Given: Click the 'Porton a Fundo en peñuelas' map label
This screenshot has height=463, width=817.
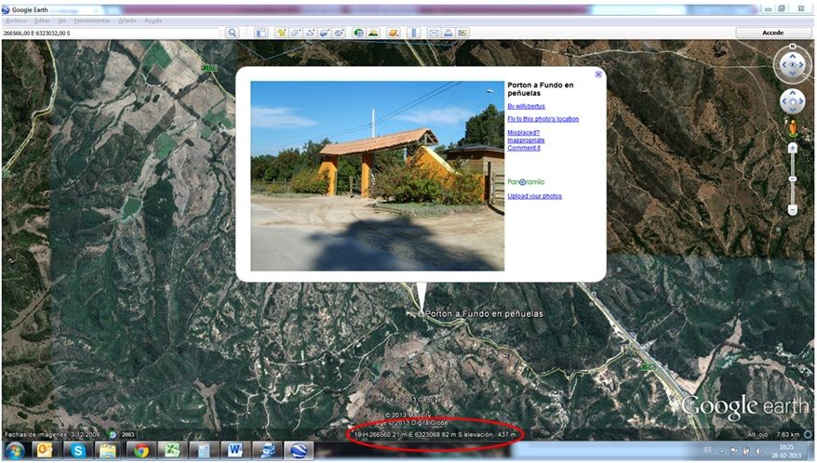Looking at the screenshot, I should point(484,314).
